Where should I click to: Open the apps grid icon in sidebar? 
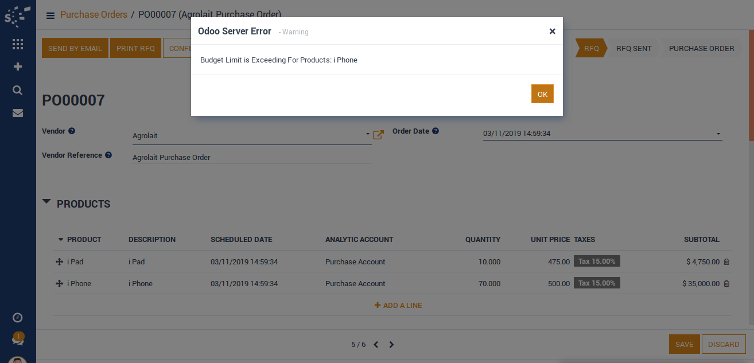[x=18, y=44]
